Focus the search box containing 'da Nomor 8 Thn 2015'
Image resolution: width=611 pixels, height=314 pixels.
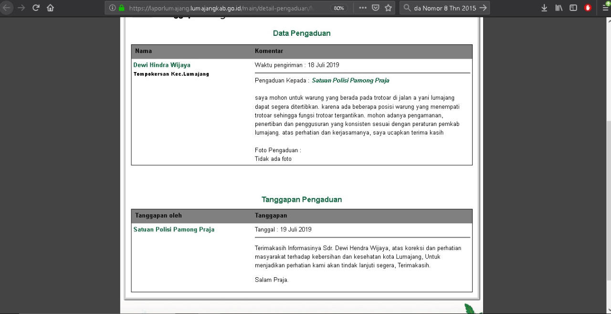445,8
